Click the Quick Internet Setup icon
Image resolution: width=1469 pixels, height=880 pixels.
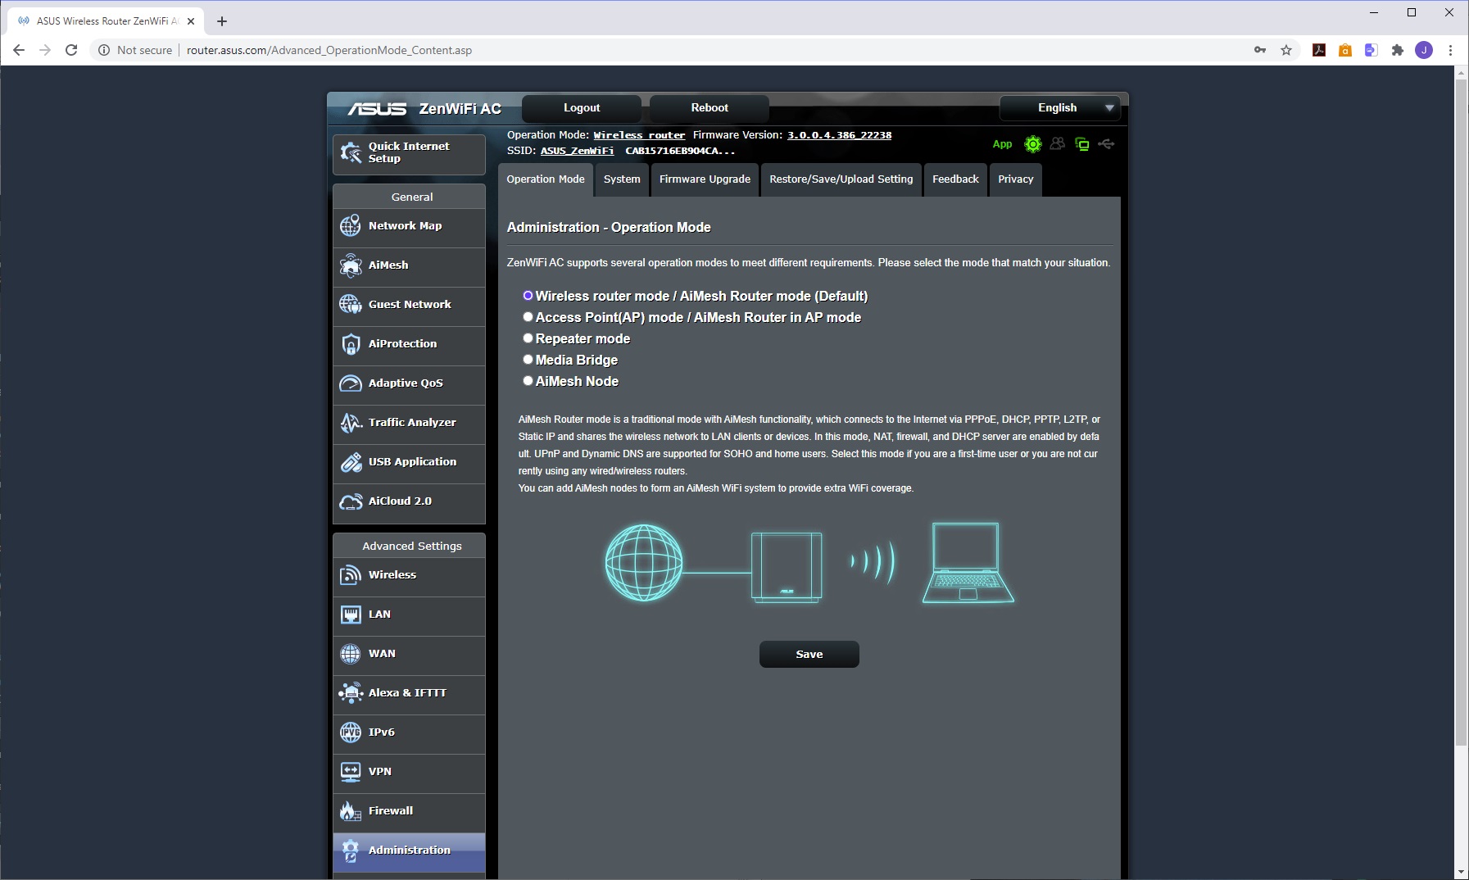[351, 152]
